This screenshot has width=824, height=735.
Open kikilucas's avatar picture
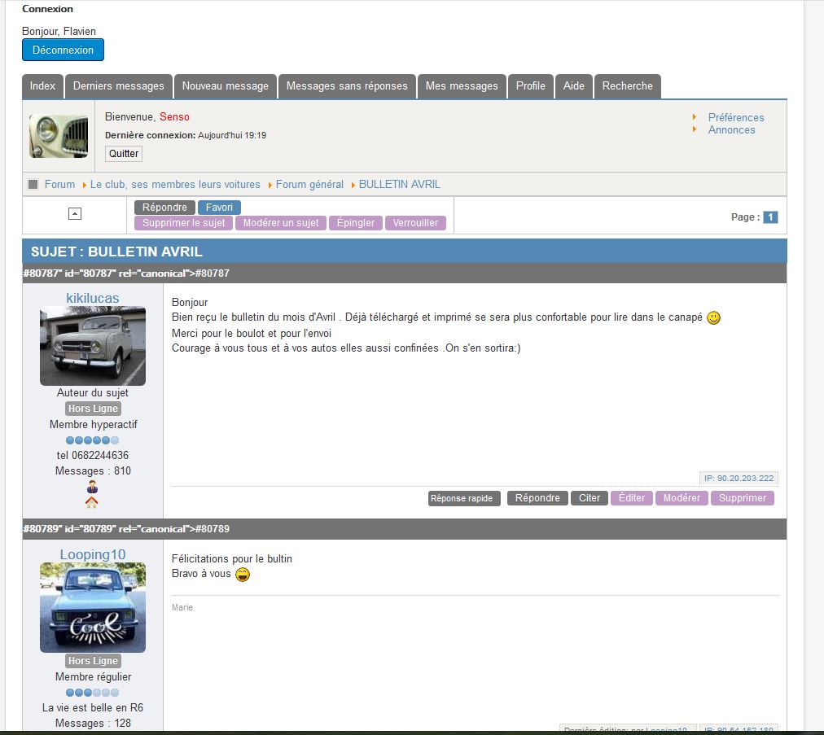(93, 346)
